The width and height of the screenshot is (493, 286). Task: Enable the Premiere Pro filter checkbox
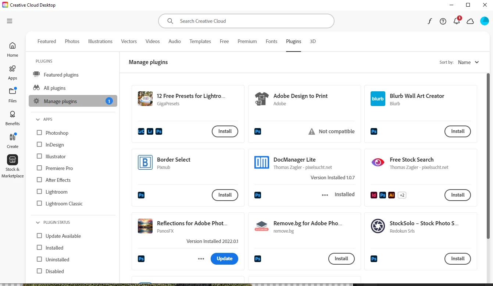(x=39, y=168)
